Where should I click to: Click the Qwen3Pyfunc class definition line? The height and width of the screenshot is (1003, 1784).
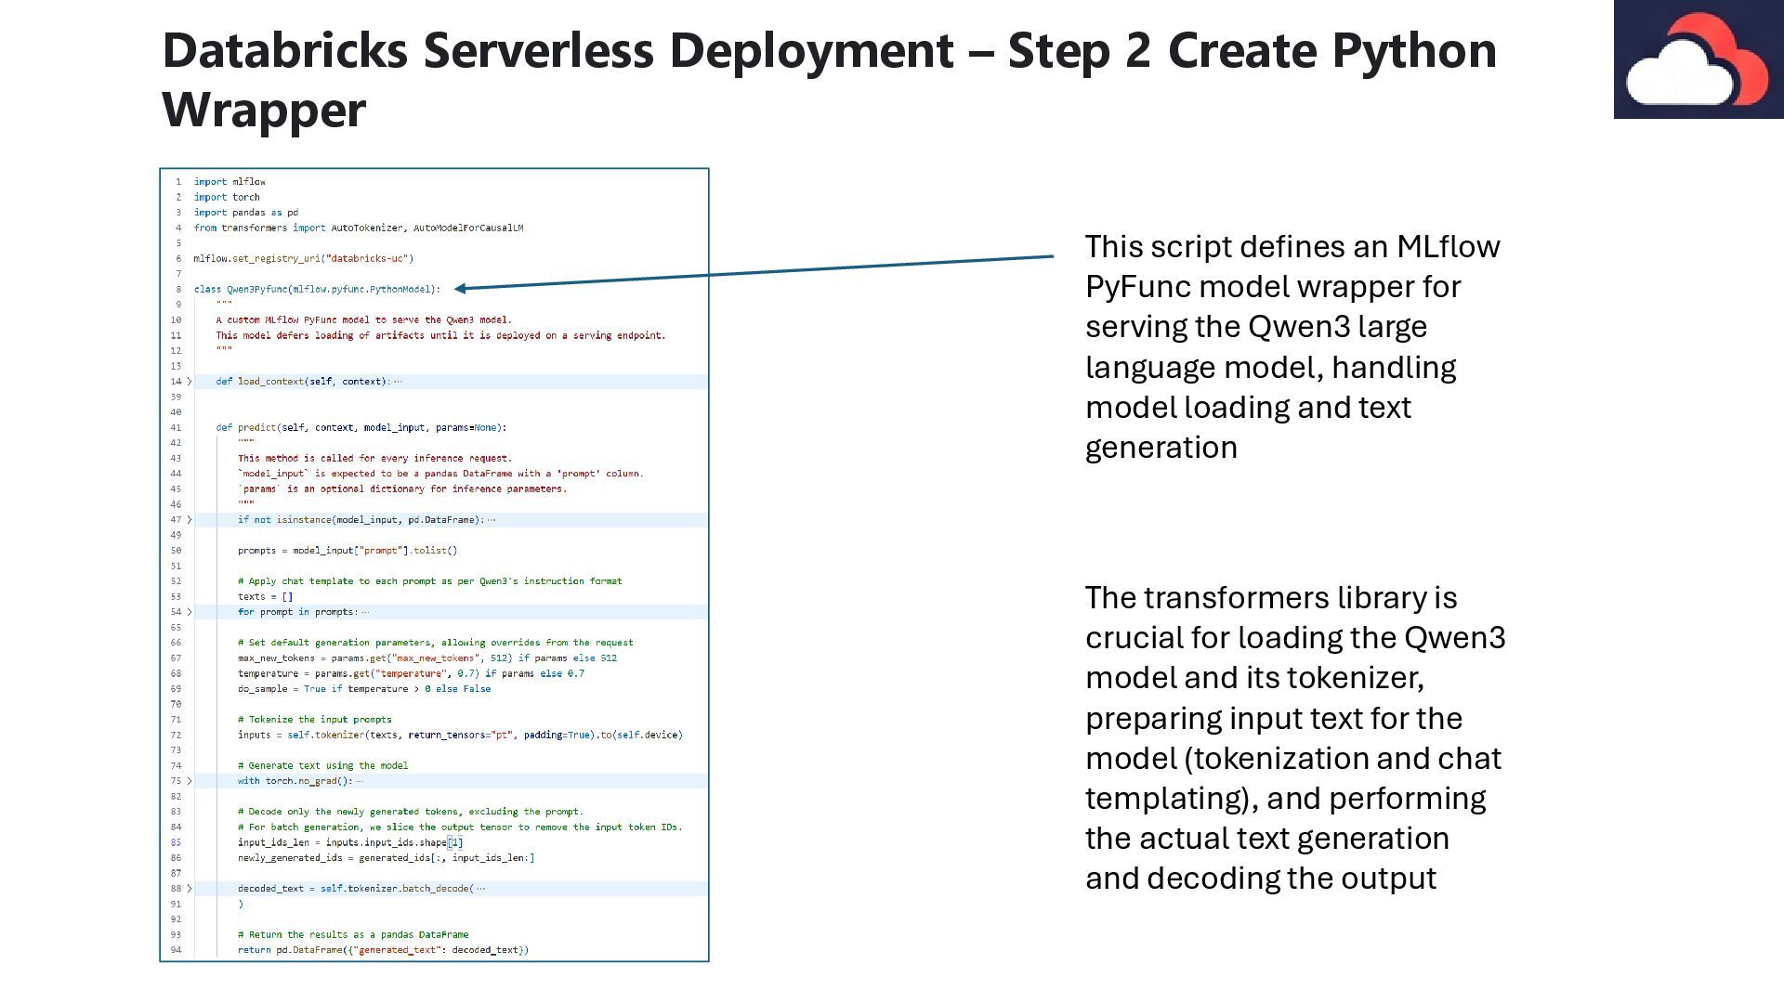click(x=316, y=290)
